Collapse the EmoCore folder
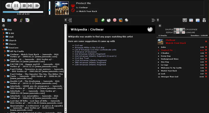 [x=4, y=47]
